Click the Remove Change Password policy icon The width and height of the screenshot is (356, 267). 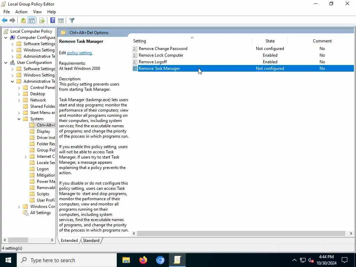[135, 49]
